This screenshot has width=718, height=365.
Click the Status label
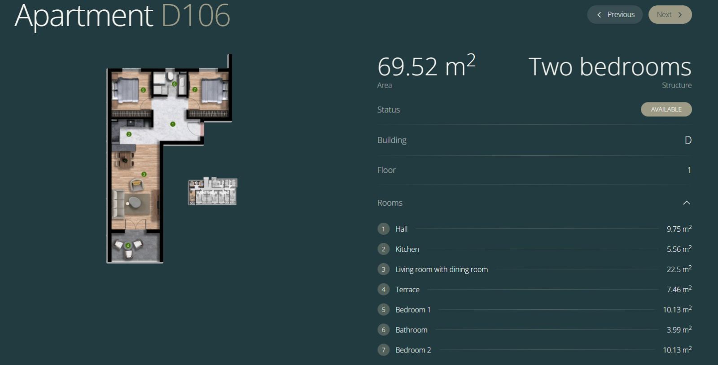389,110
